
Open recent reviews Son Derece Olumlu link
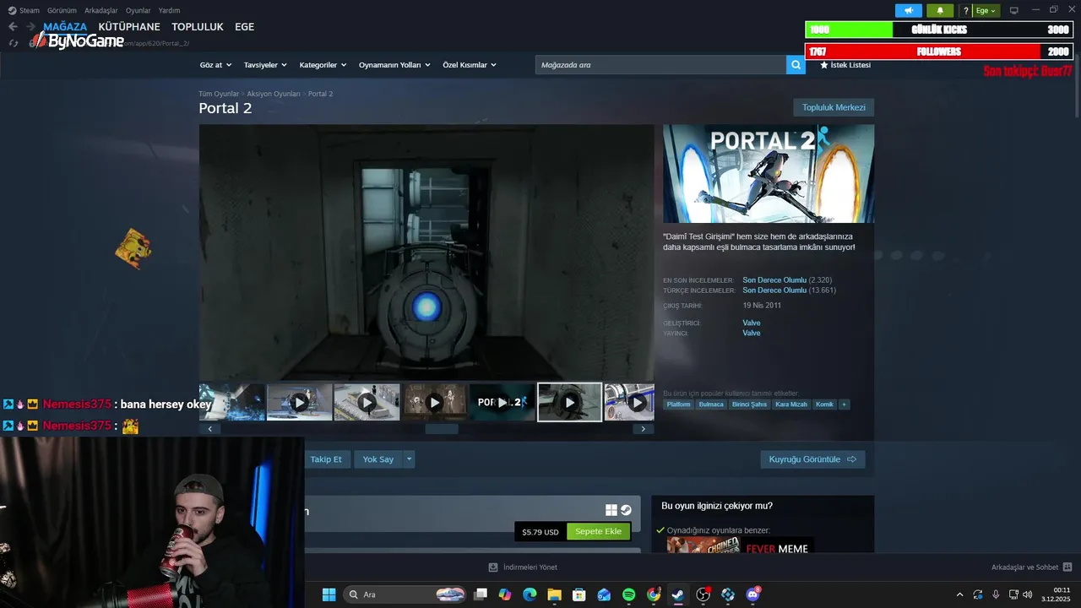tap(774, 280)
